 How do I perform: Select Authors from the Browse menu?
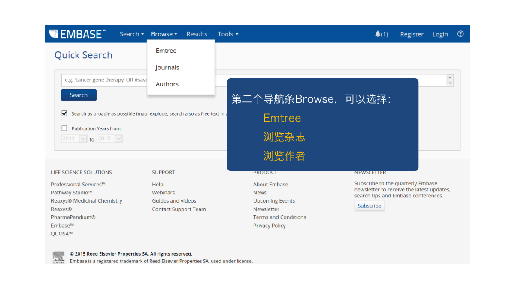167,84
